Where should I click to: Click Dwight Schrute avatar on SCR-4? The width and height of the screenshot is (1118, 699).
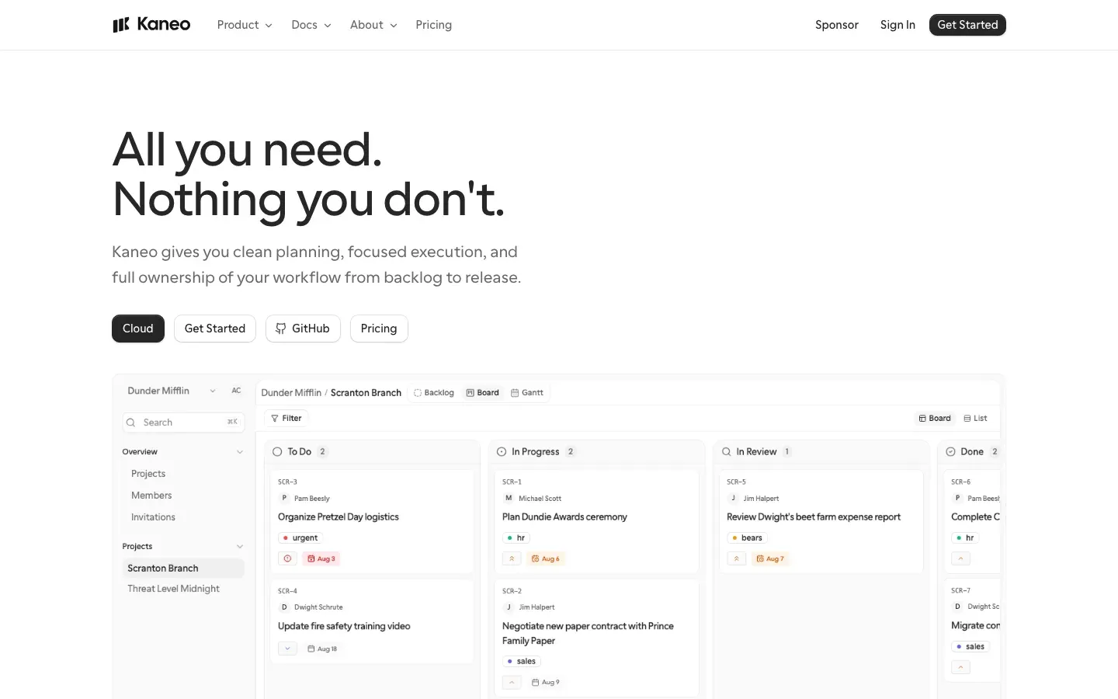(284, 607)
